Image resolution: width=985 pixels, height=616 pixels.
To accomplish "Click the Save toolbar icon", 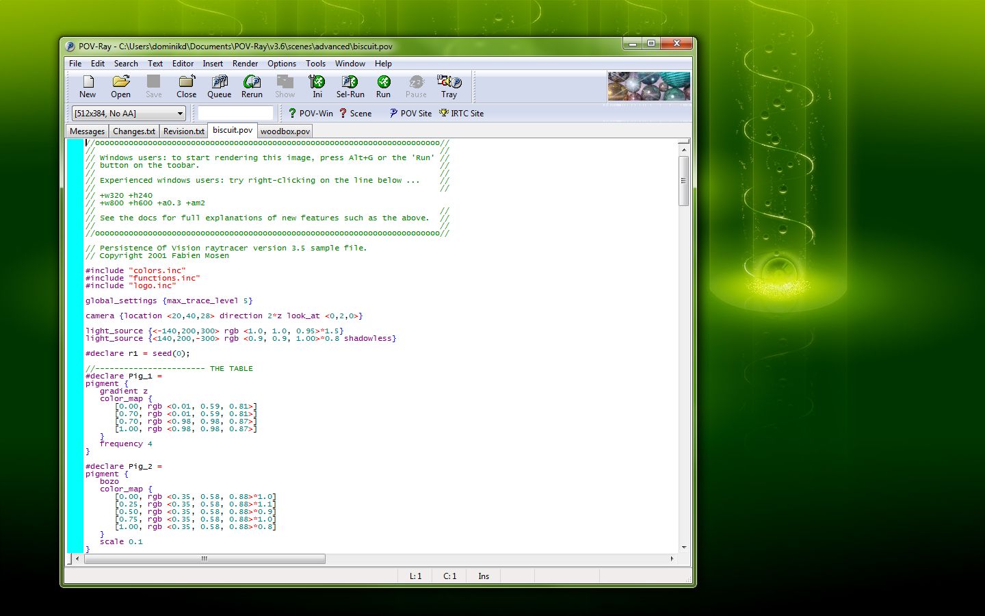I will click(x=153, y=87).
